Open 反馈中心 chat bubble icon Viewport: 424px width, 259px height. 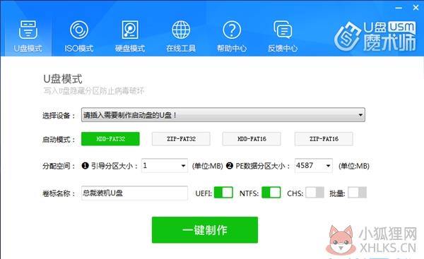click(283, 30)
